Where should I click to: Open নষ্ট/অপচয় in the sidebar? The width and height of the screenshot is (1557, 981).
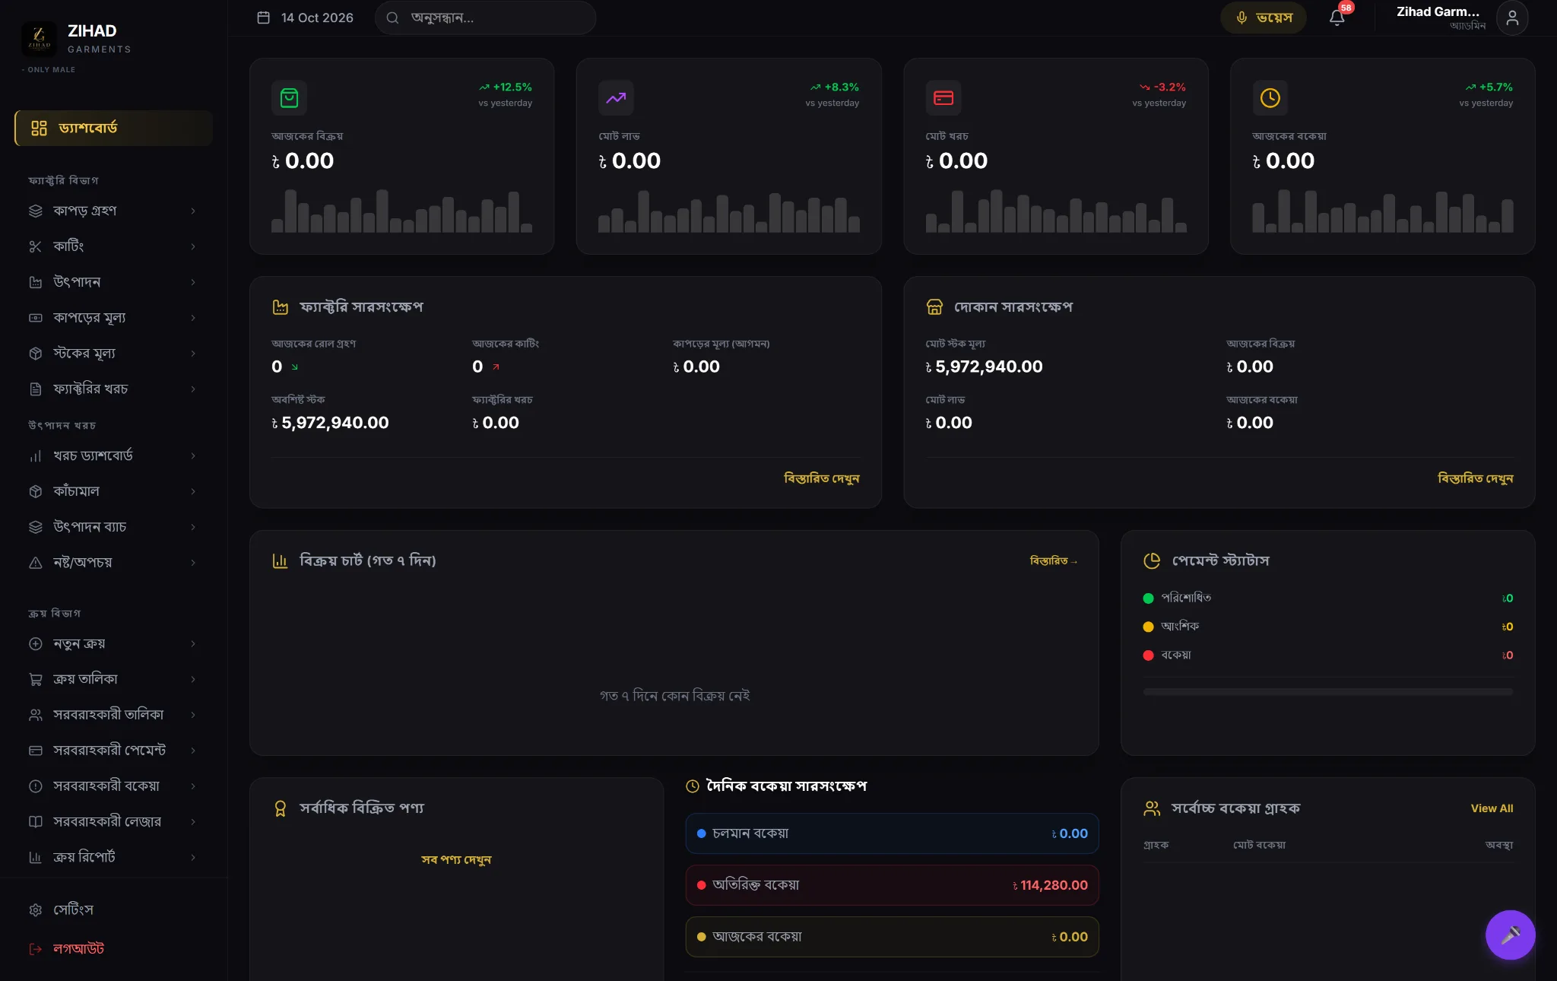click(x=113, y=563)
